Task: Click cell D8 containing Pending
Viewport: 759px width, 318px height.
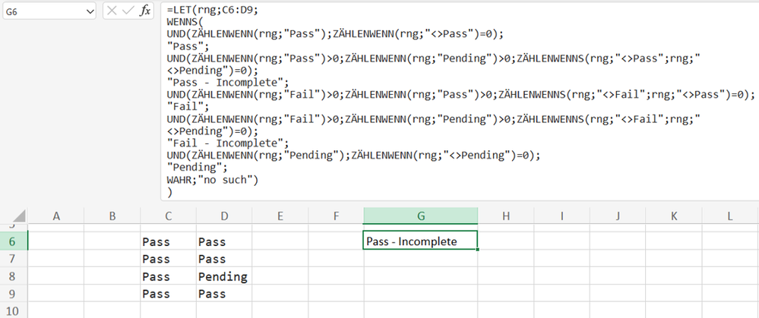Action: pyautogui.click(x=224, y=276)
